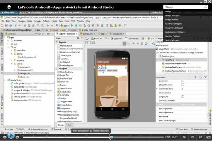The height and width of the screenshot is (141, 212).
Task: Open the Gradle Console
Action: coord(199,129)
